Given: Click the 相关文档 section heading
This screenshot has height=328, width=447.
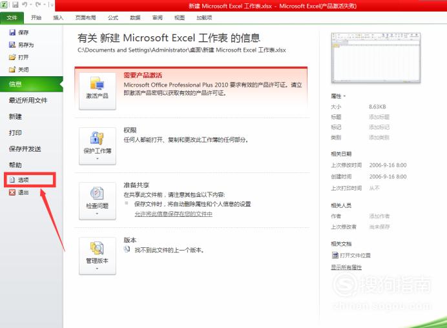Looking at the screenshot, I should click(x=341, y=244).
